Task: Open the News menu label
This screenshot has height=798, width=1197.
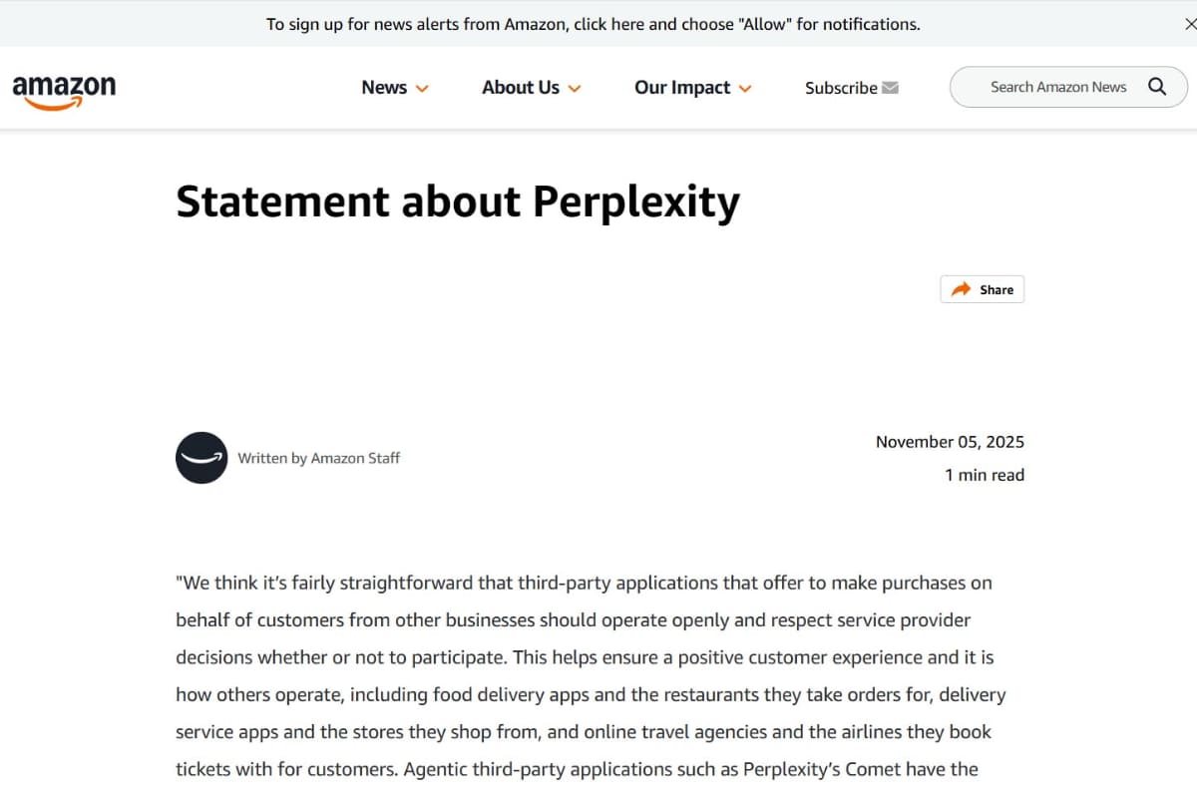Action: point(384,88)
